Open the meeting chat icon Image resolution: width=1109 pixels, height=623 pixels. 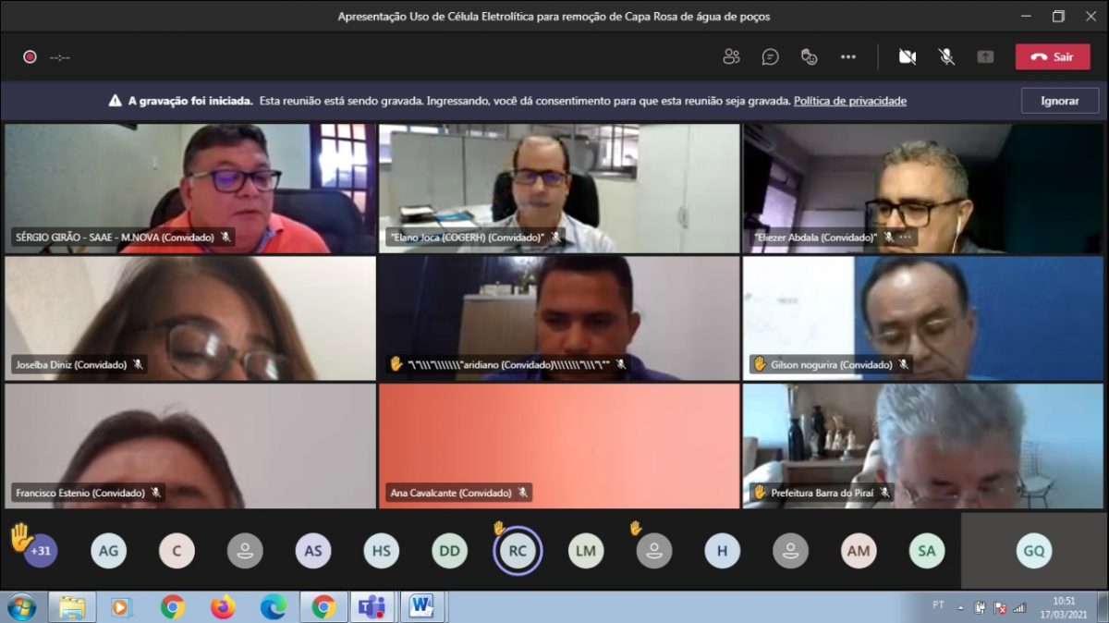[770, 57]
